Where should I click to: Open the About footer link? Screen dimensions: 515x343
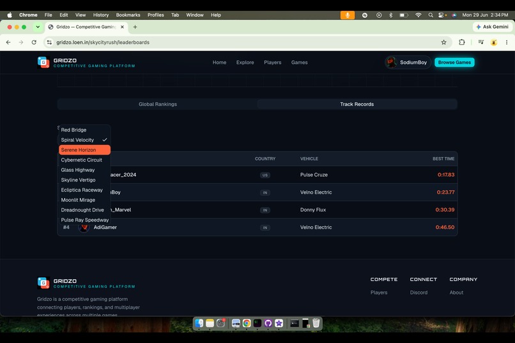coord(456,293)
